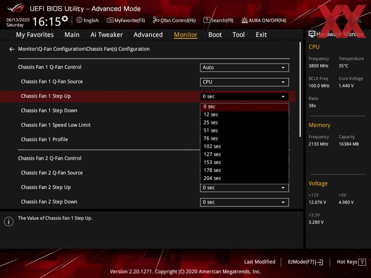Open the Boot tab
Screen dimensions: 371x278
pyautogui.click(x=215, y=35)
